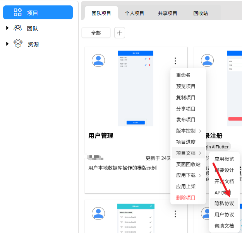This screenshot has height=233, width=242.
Task: Switch to the 个人项目 tab
Action: coord(134,13)
